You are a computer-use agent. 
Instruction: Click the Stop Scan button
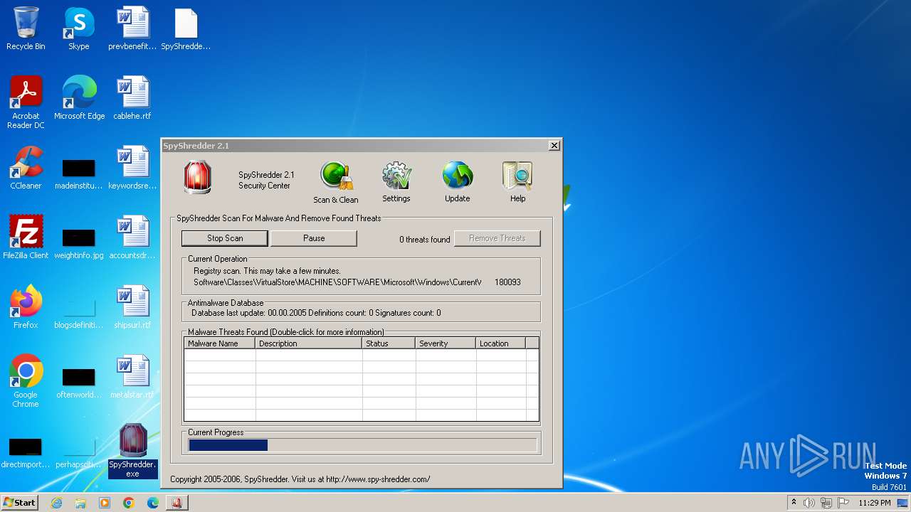pos(225,238)
